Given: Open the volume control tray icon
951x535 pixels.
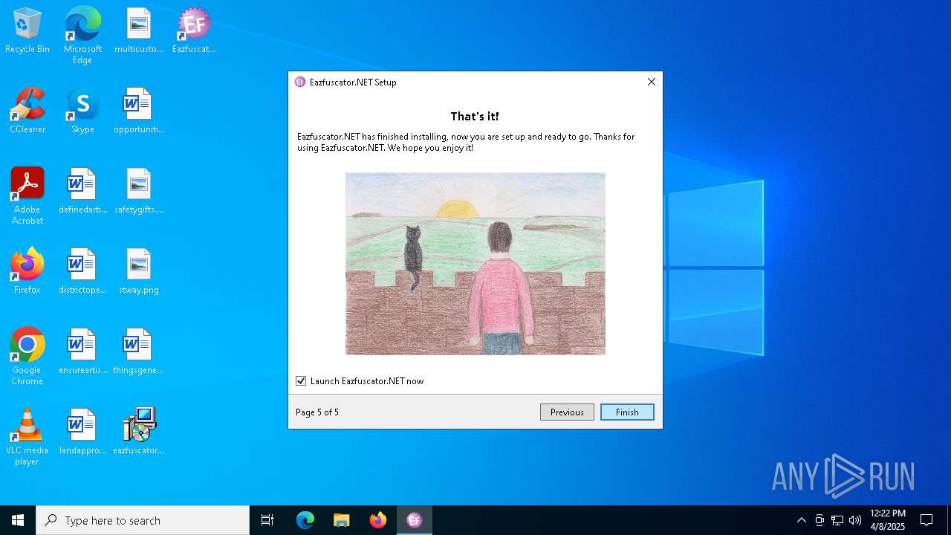Looking at the screenshot, I should (x=855, y=520).
